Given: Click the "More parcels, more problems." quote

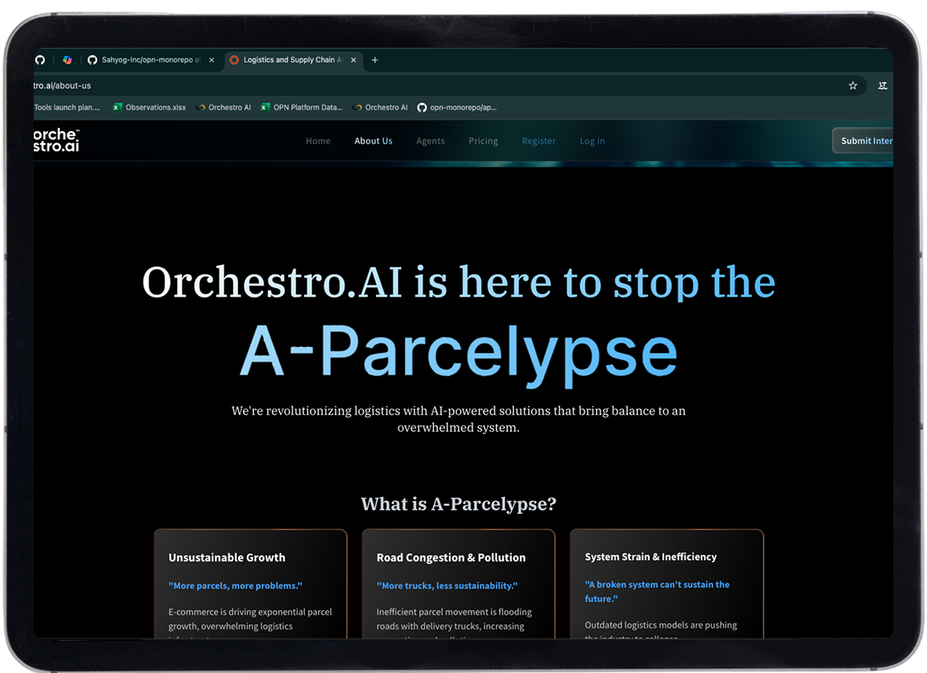Looking at the screenshot, I should click(235, 585).
